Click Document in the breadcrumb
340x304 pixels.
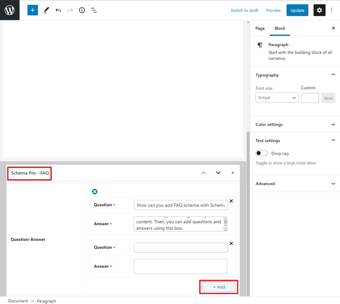[x=18, y=301]
